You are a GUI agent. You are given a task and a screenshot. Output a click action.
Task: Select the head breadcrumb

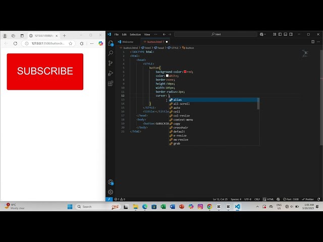[159, 48]
